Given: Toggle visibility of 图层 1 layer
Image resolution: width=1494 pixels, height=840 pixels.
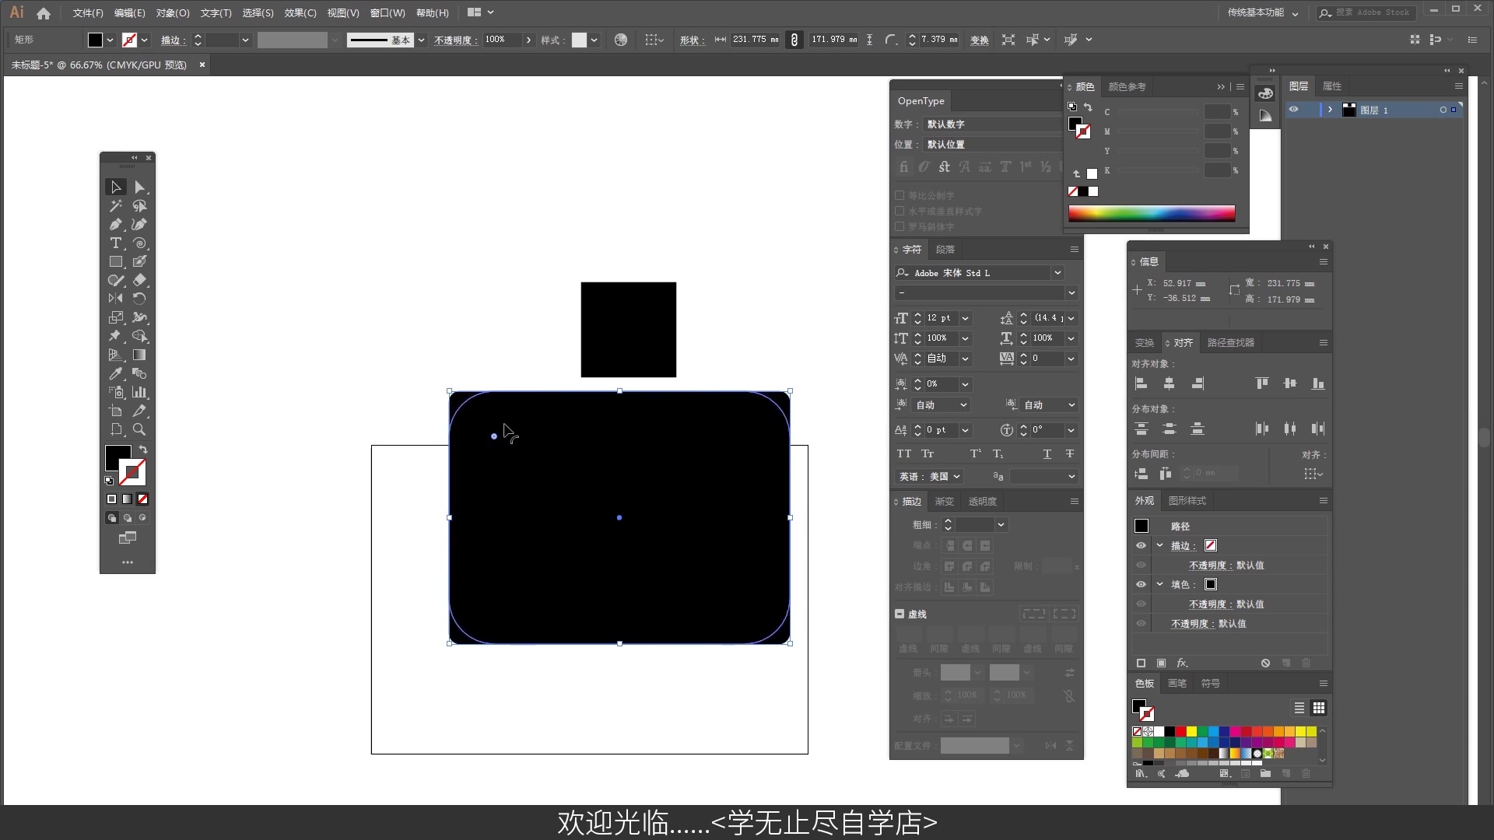Looking at the screenshot, I should pyautogui.click(x=1293, y=110).
